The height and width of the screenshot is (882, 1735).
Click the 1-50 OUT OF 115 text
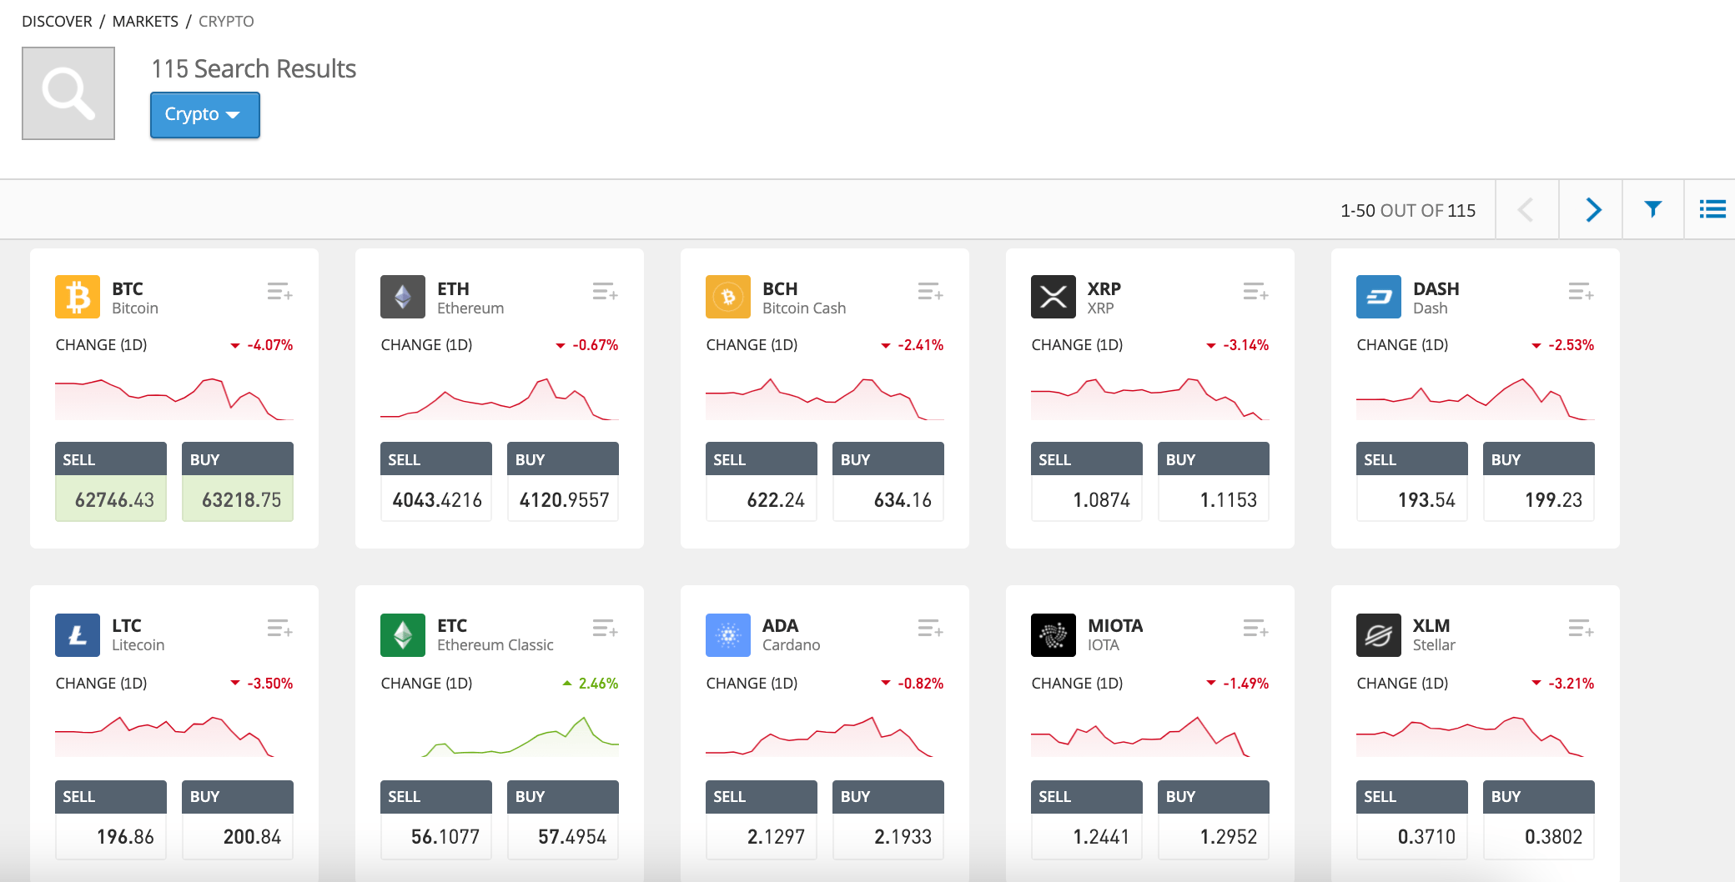click(1408, 211)
